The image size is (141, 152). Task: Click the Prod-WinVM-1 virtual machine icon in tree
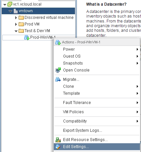point(27,38)
